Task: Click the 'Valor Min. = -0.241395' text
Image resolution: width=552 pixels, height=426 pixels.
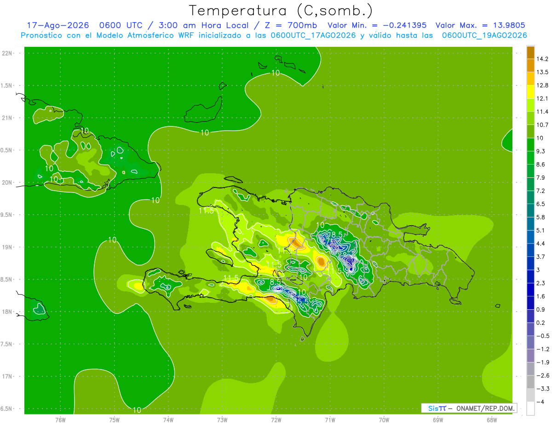Action: (x=377, y=25)
